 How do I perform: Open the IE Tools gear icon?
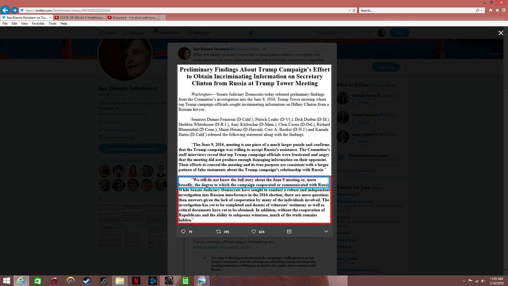point(503,10)
